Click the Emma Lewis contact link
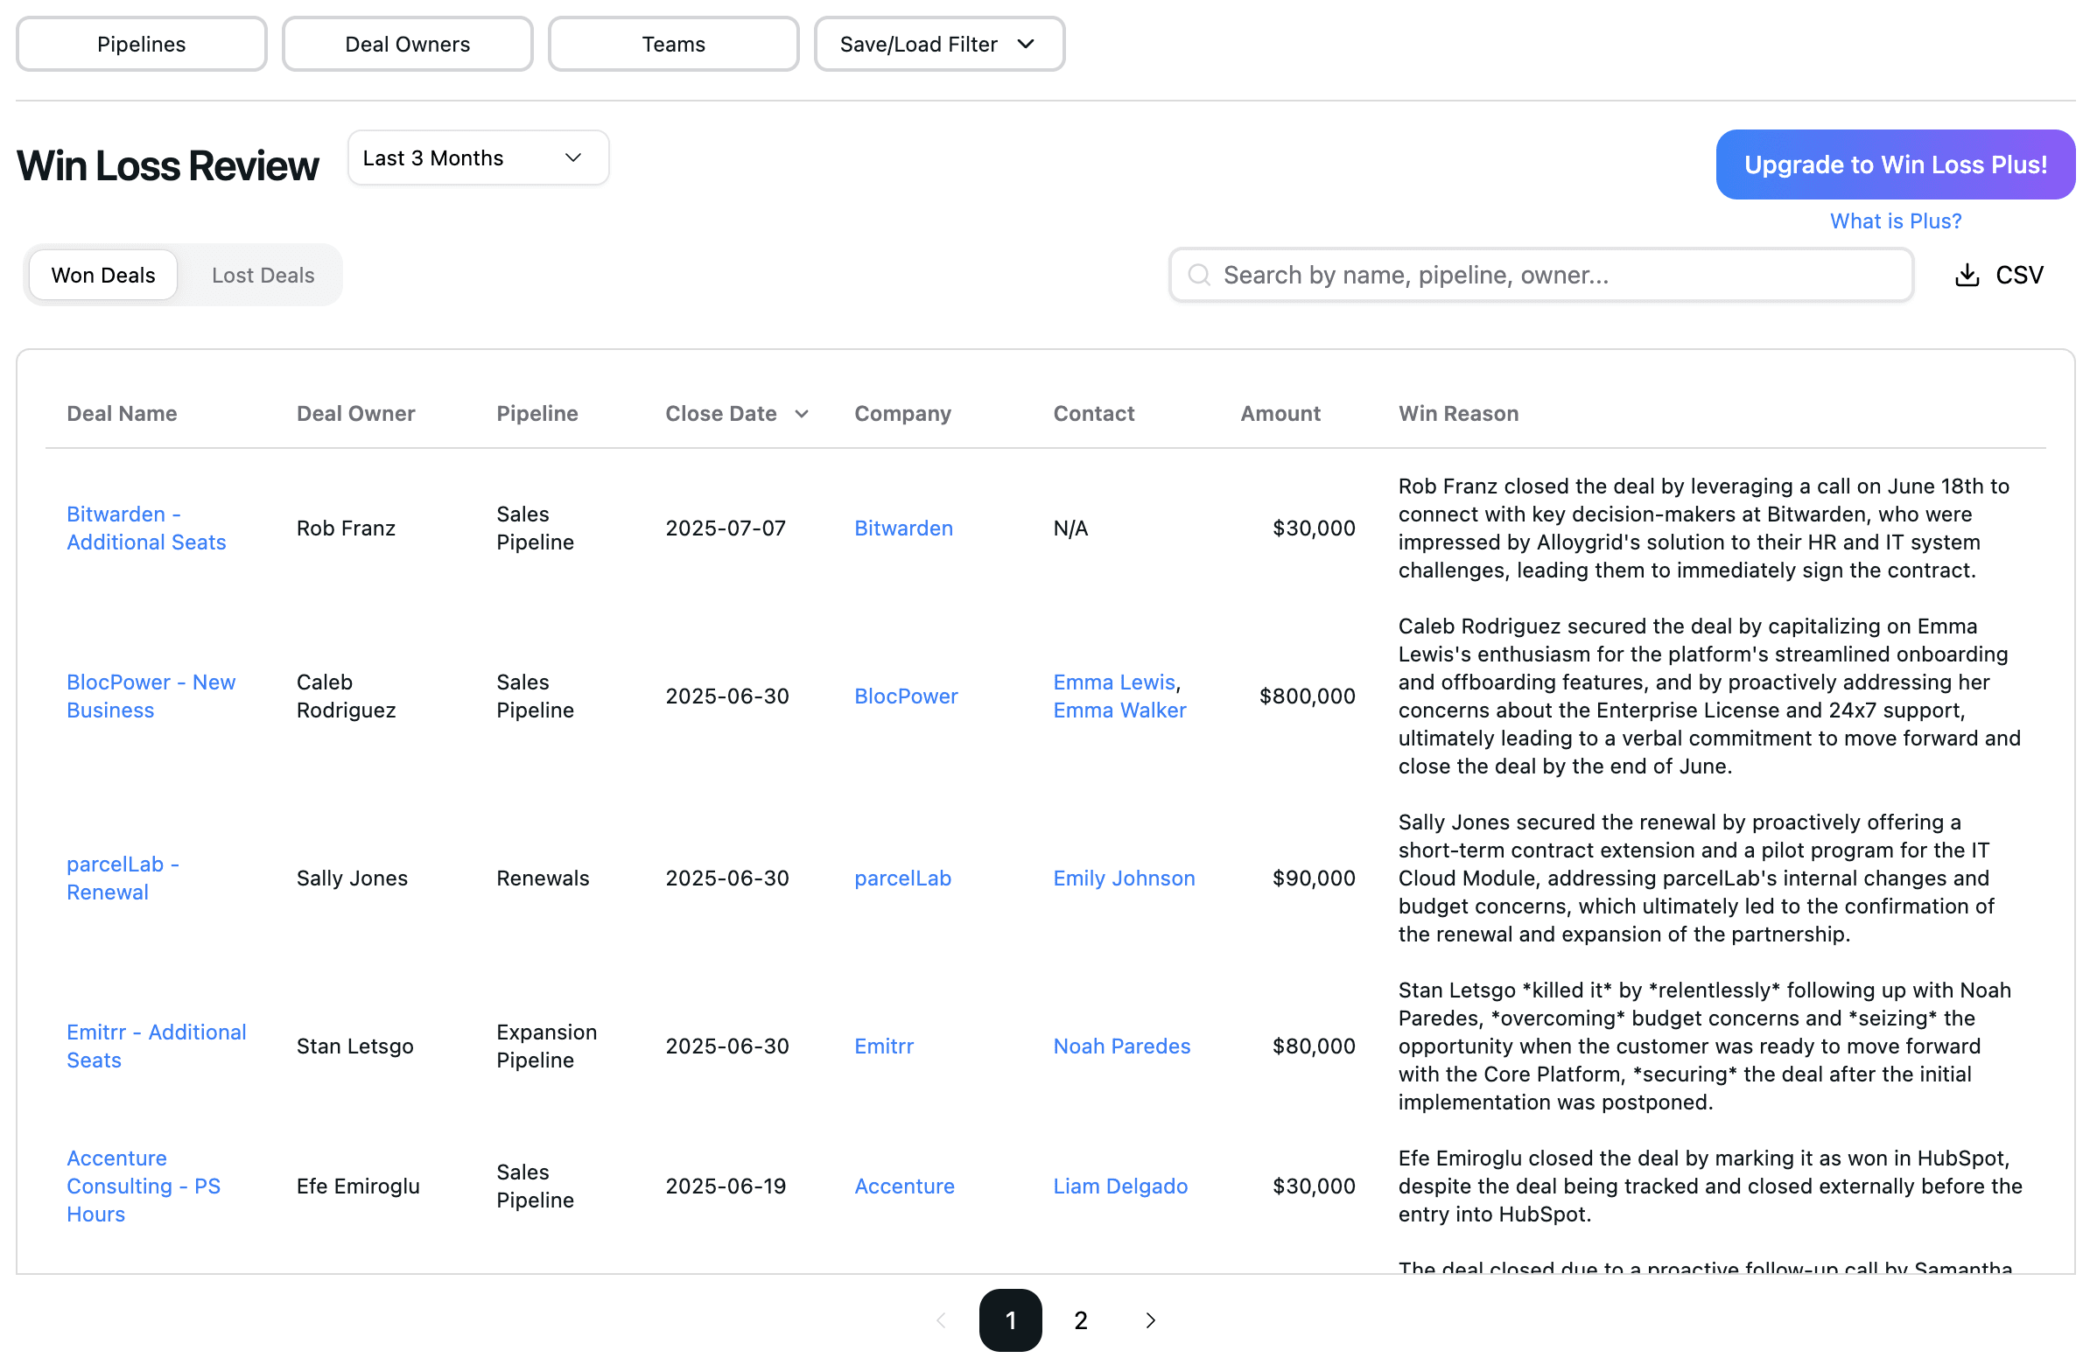 (x=1113, y=681)
